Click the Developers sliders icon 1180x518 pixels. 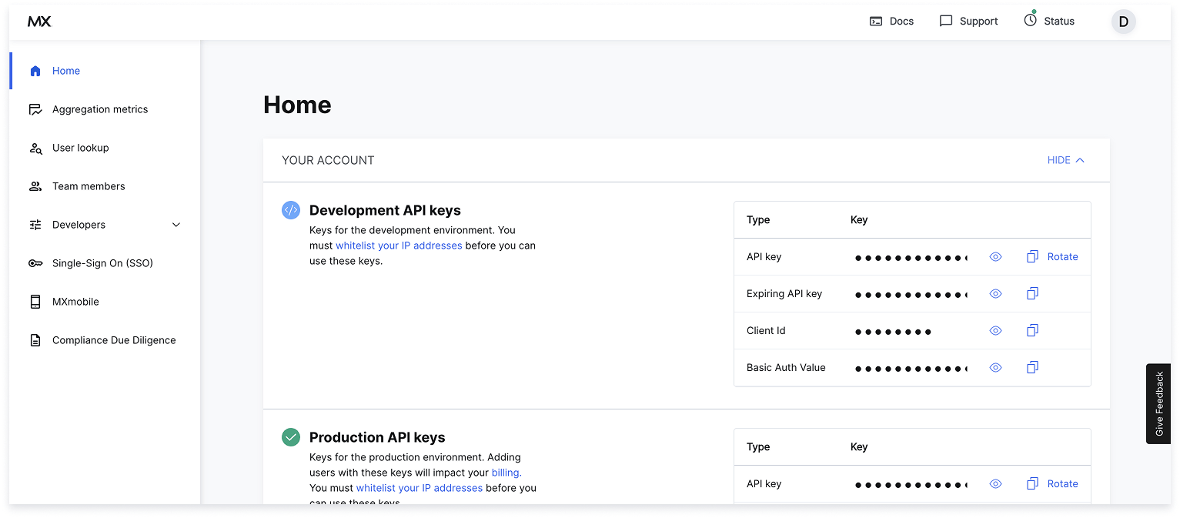point(35,225)
